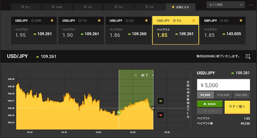This screenshot has width=257, height=138.
Task: Click the 今すぐ購入 buy now button
Action: [237, 107]
